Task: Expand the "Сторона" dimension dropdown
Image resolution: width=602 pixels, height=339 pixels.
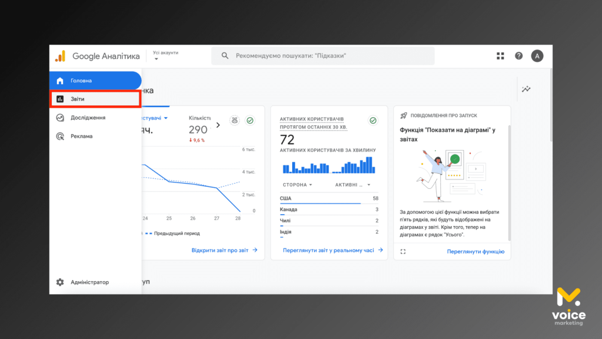Action: click(297, 185)
